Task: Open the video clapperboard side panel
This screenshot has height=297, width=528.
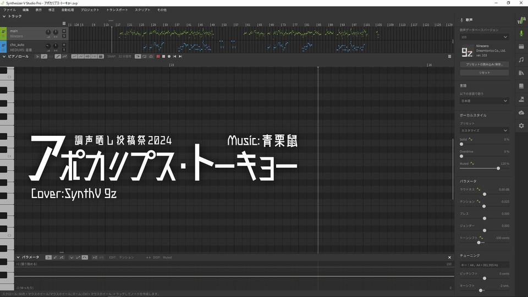Action: tap(521, 46)
